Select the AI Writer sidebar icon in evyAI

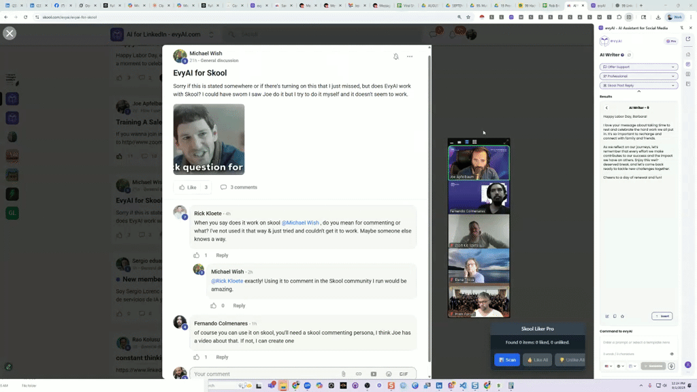[x=688, y=64]
